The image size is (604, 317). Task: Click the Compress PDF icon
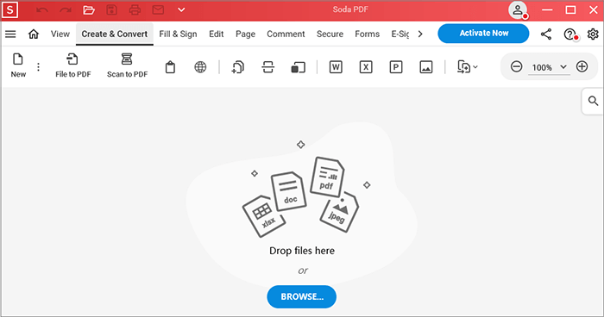point(298,67)
